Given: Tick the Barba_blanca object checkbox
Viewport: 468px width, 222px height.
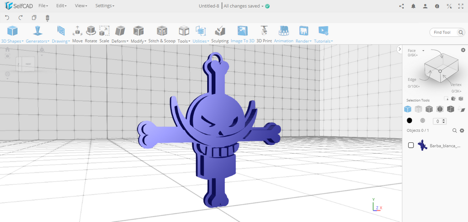Looking at the screenshot, I should pyautogui.click(x=411, y=145).
